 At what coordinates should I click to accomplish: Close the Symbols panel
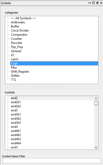tap(101, 3)
